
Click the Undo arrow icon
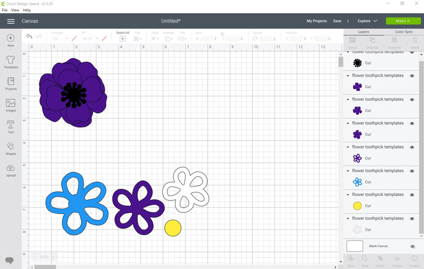[29, 36]
